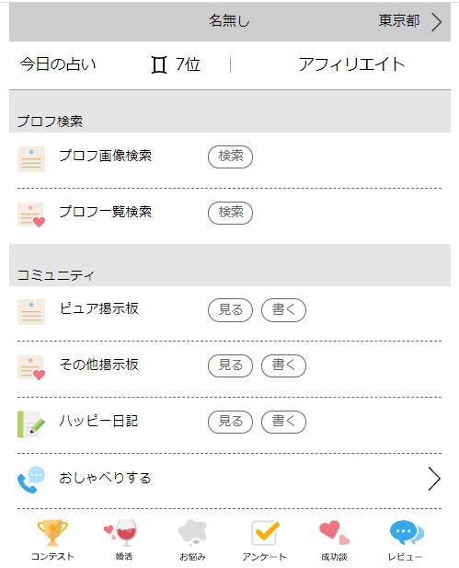Open 今日の占い fortune link
Image resolution: width=459 pixels, height=568 pixels.
pos(58,64)
